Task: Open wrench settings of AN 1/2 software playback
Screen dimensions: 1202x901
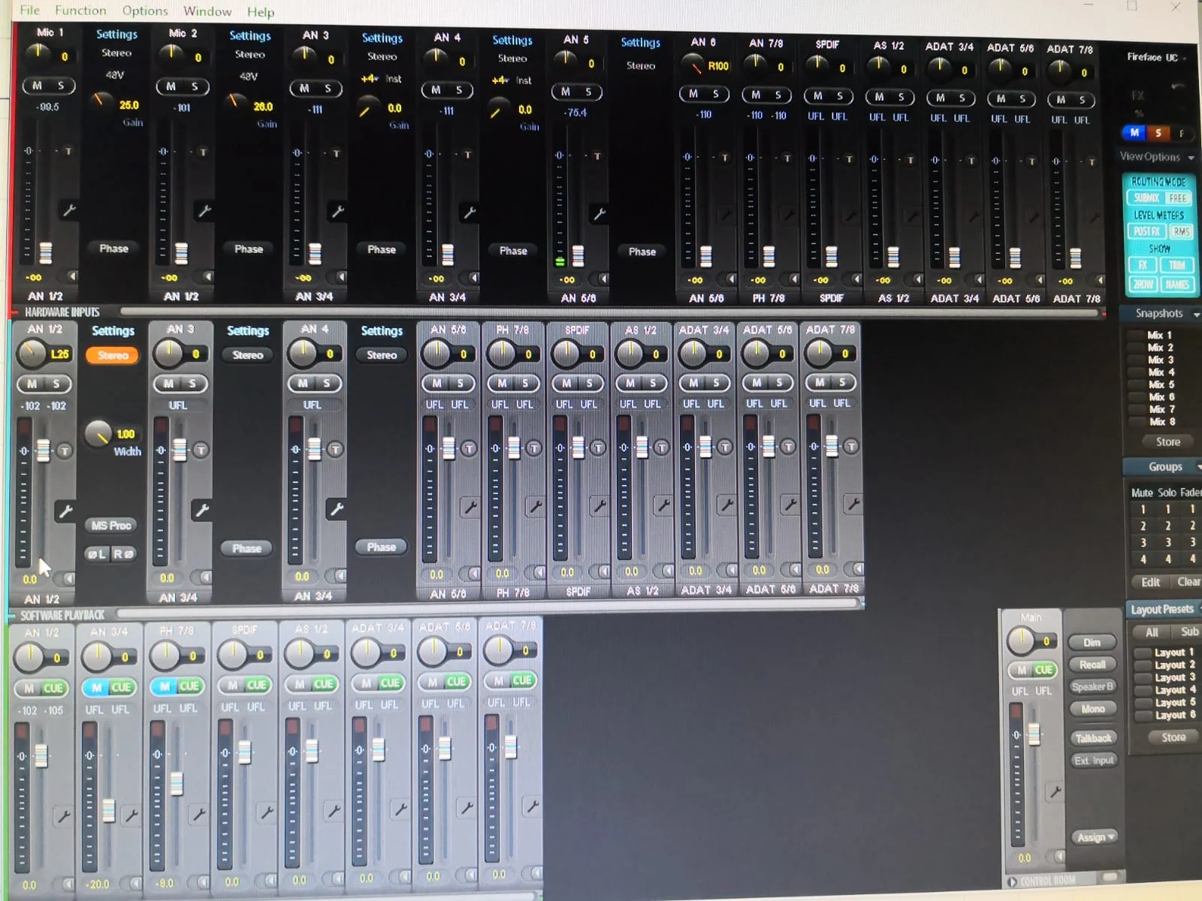Action: tap(64, 815)
